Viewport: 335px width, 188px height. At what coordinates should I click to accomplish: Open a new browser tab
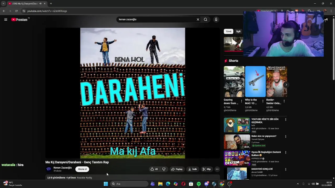click(51, 4)
